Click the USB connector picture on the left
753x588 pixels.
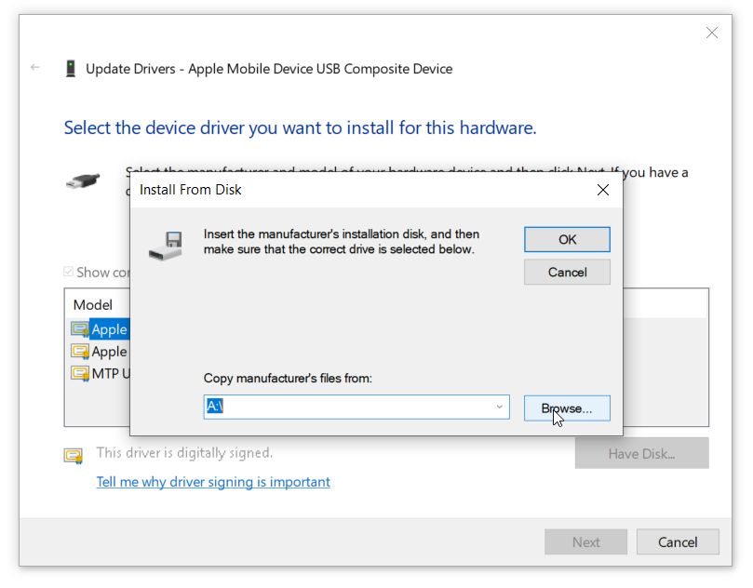82,181
